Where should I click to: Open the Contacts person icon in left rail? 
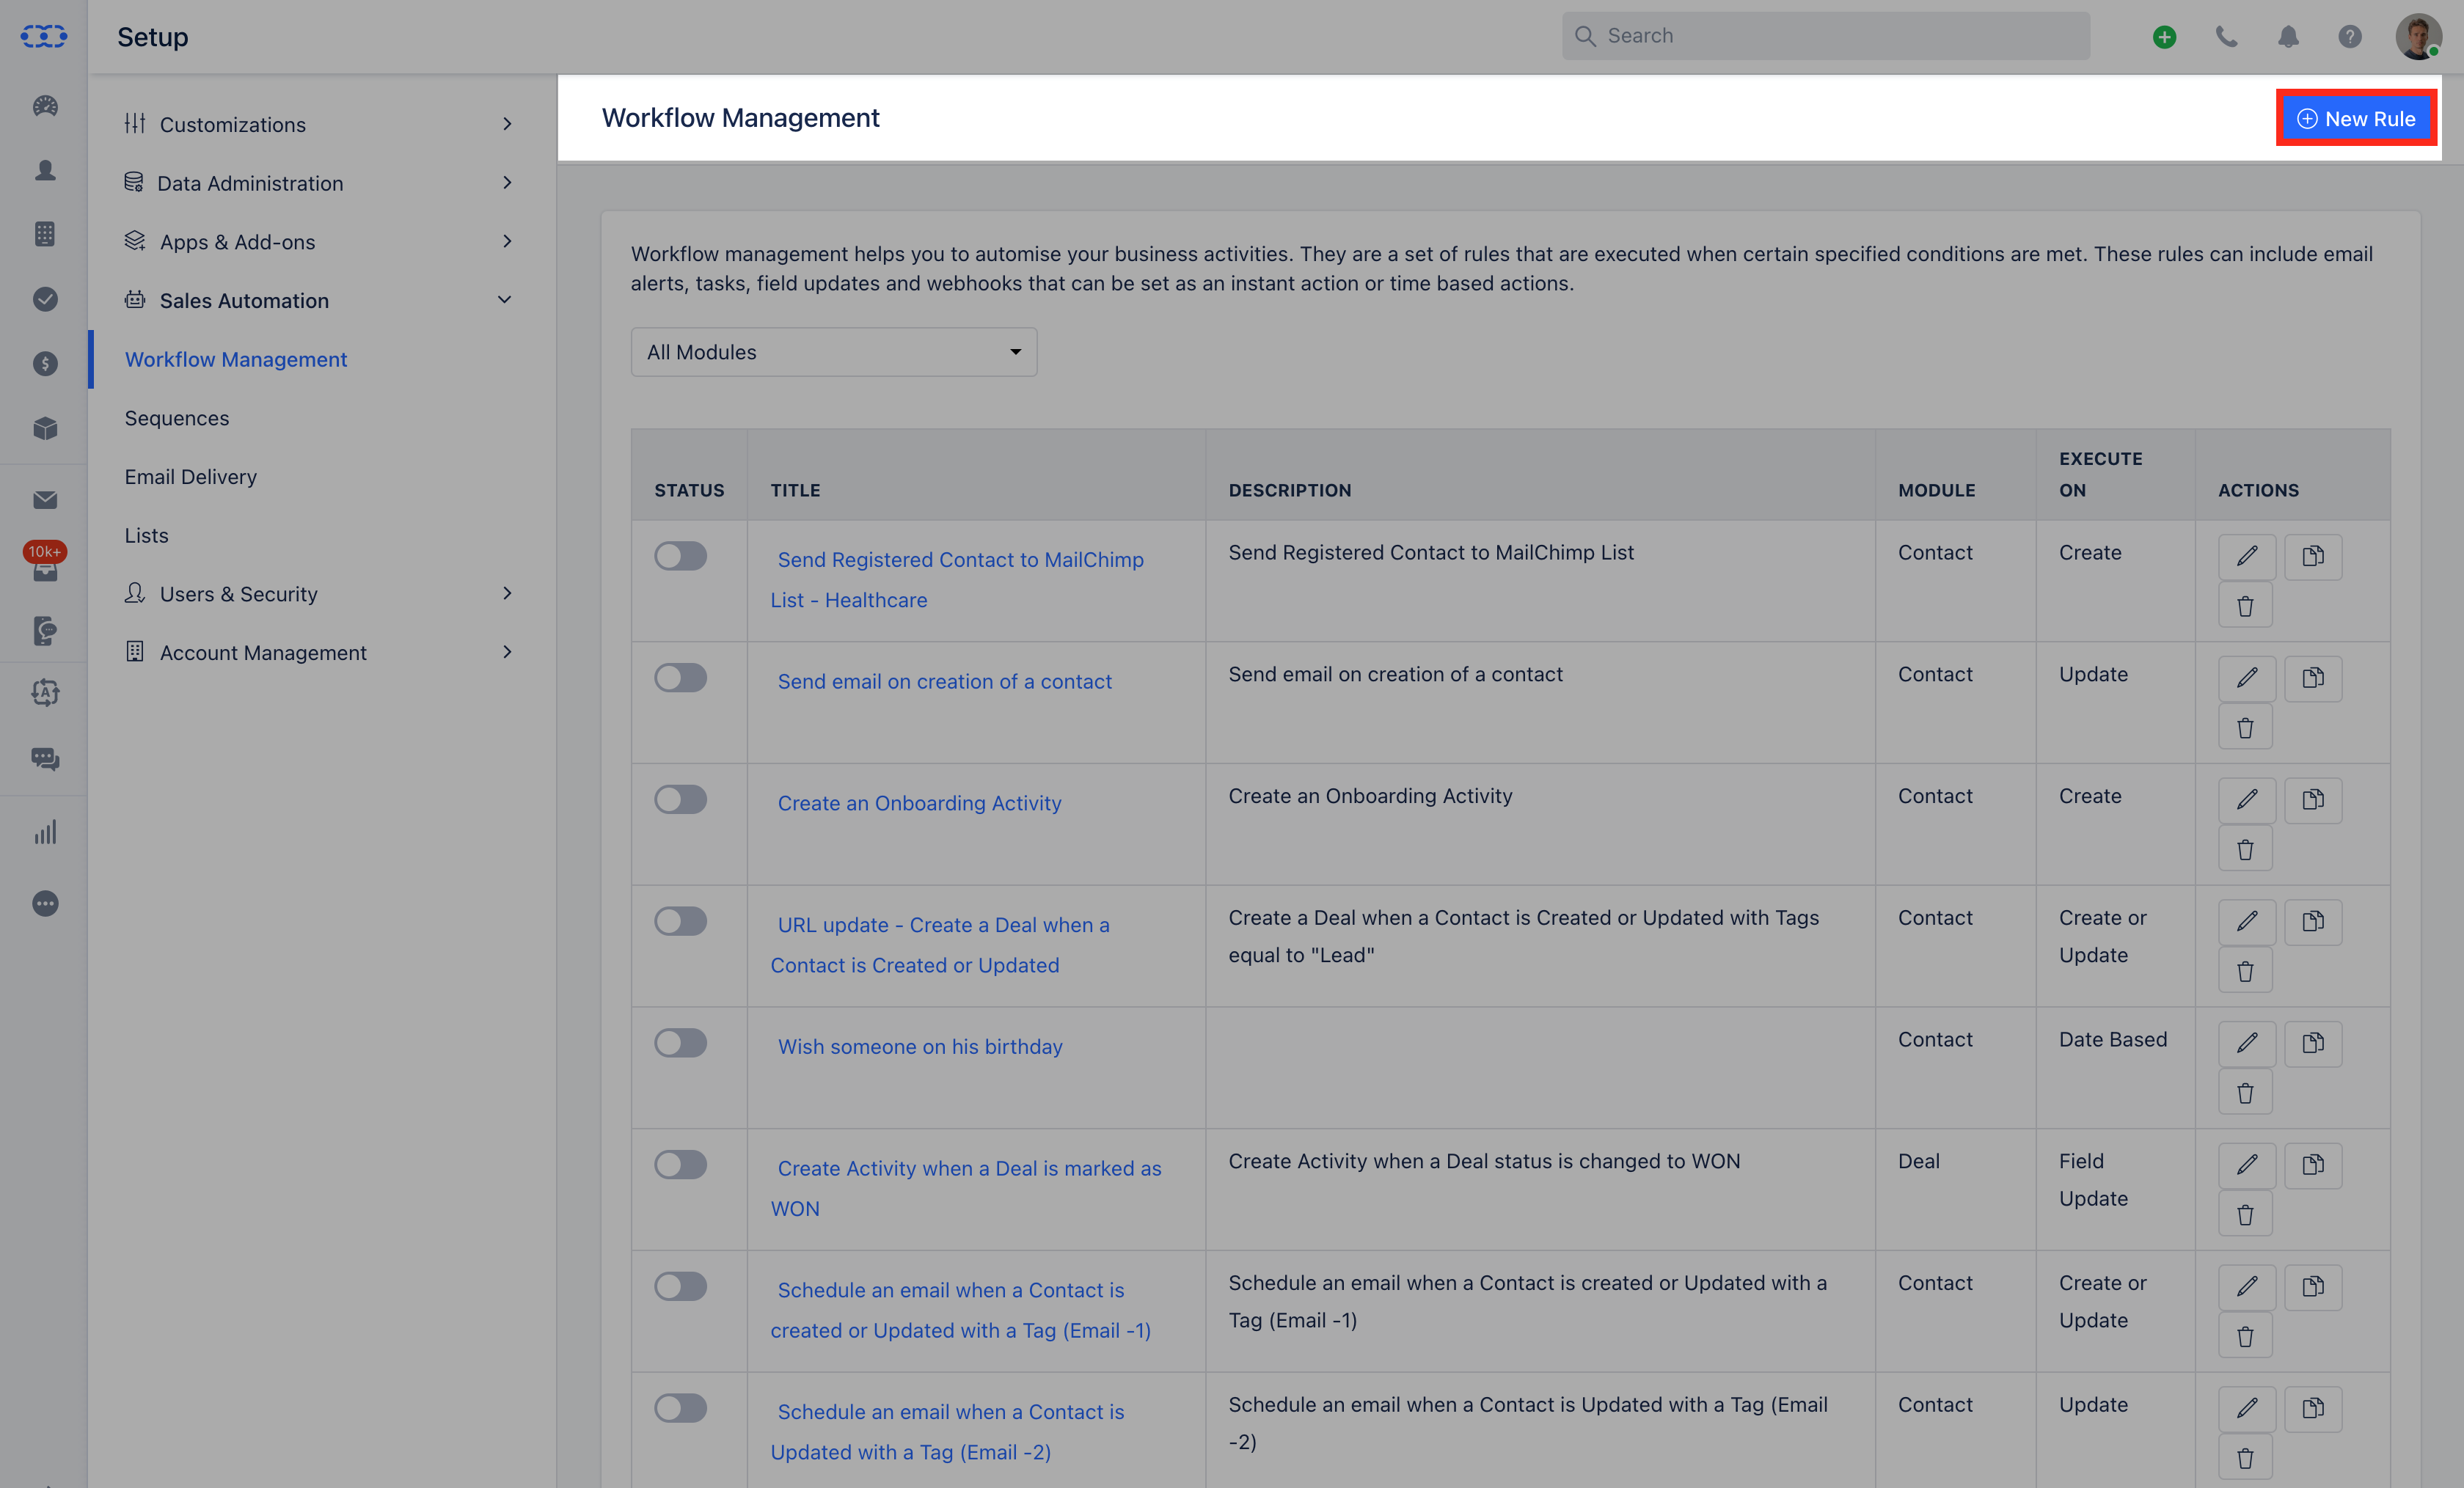(x=45, y=170)
